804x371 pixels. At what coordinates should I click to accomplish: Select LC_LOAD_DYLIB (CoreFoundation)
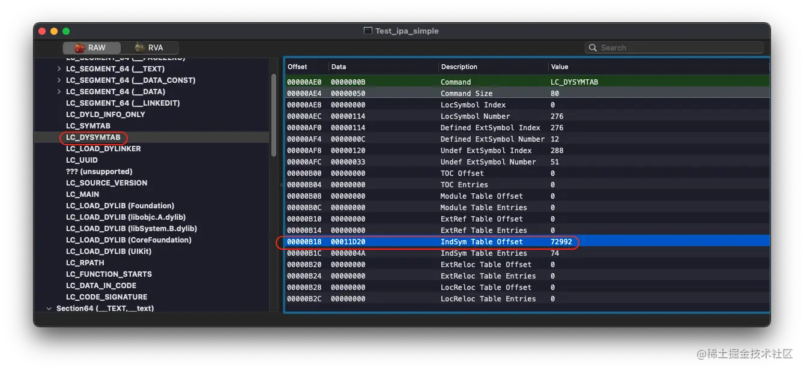(x=128, y=240)
